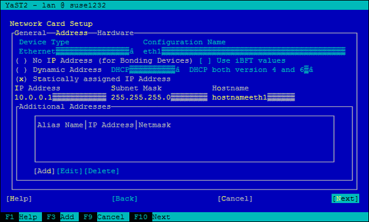Click the Configuration Name eth1 field
This screenshot has width=369, height=222.
[244, 51]
